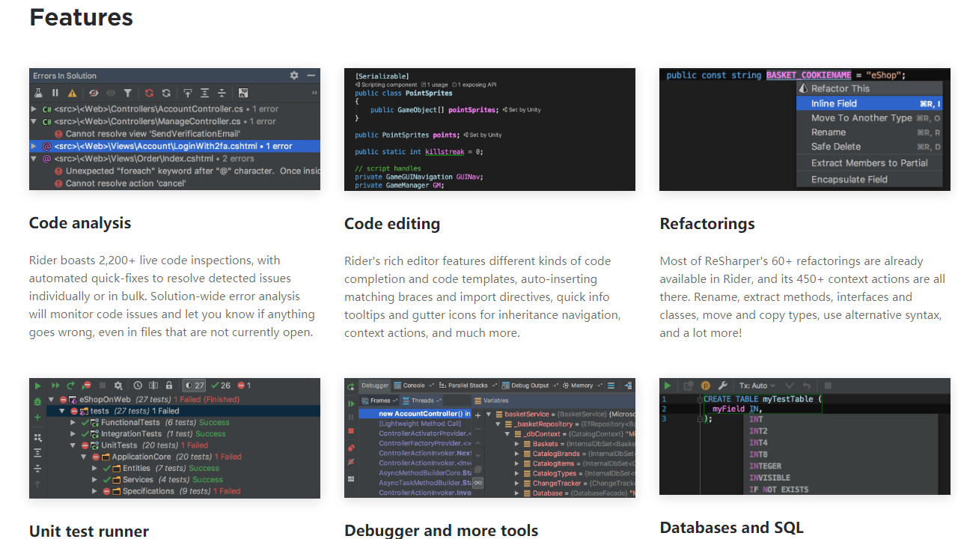Choose Safe Delete in Refactor This menu
This screenshot has width=958, height=539.
[x=869, y=147]
